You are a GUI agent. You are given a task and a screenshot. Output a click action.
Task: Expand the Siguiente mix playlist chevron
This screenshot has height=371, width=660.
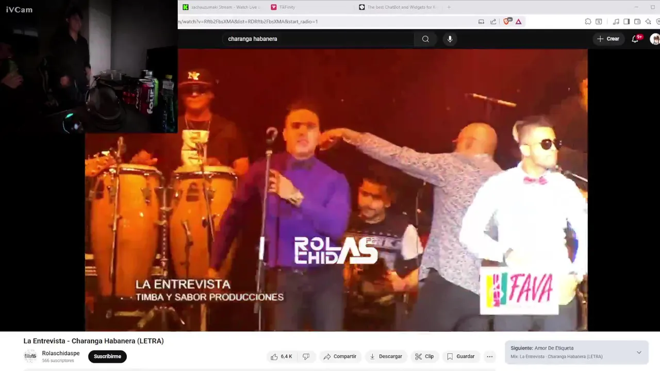point(639,352)
